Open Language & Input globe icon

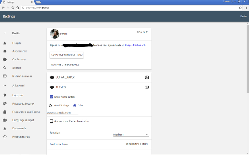5,120
